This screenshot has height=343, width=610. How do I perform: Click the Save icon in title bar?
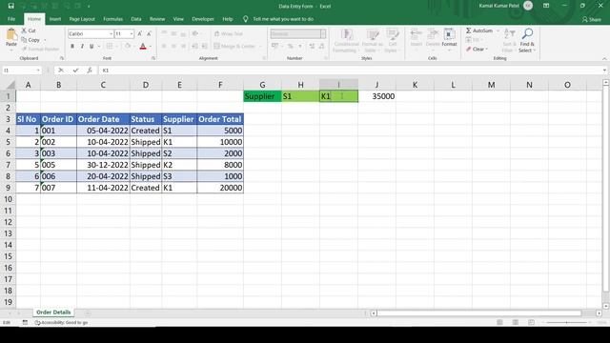[x=10, y=6]
